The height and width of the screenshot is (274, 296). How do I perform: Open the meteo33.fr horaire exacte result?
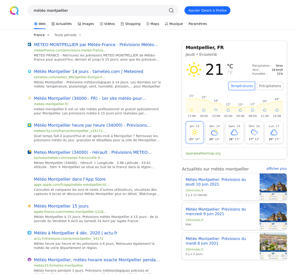click(97, 260)
